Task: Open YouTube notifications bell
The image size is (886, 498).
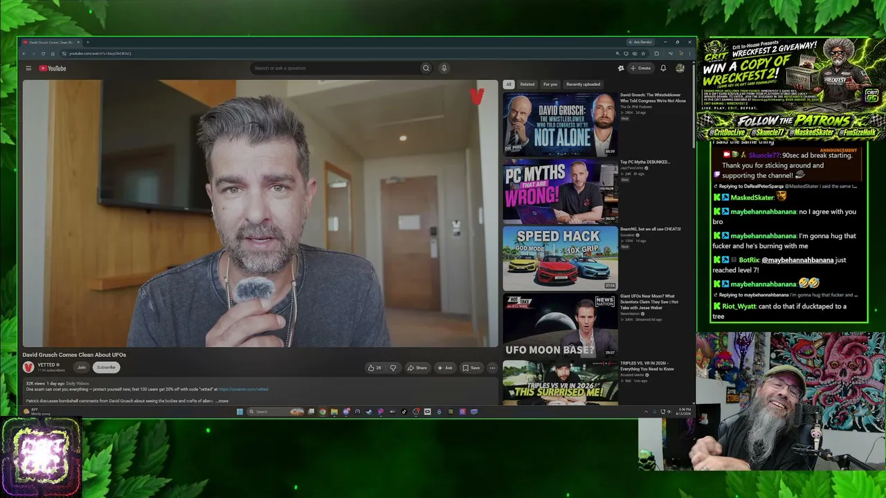Action: tap(663, 68)
